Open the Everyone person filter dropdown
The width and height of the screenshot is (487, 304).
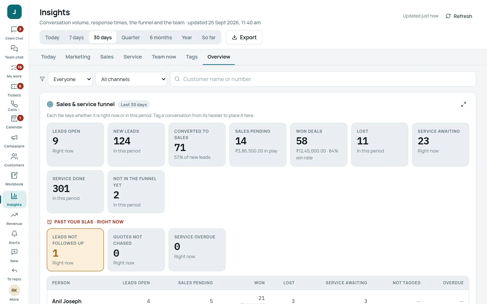tap(70, 79)
